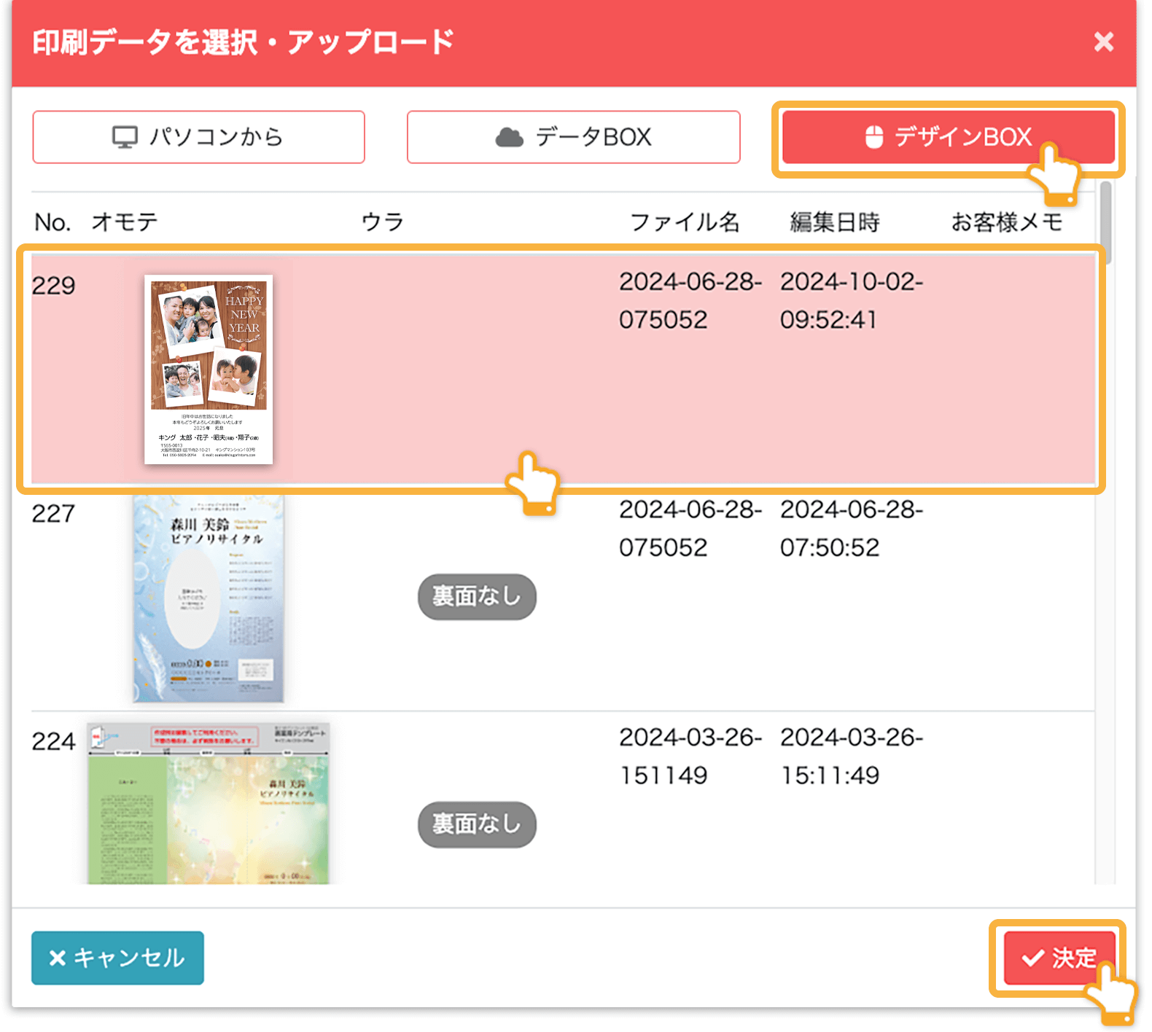Click the design list vertical scrollbar

tap(1106, 219)
